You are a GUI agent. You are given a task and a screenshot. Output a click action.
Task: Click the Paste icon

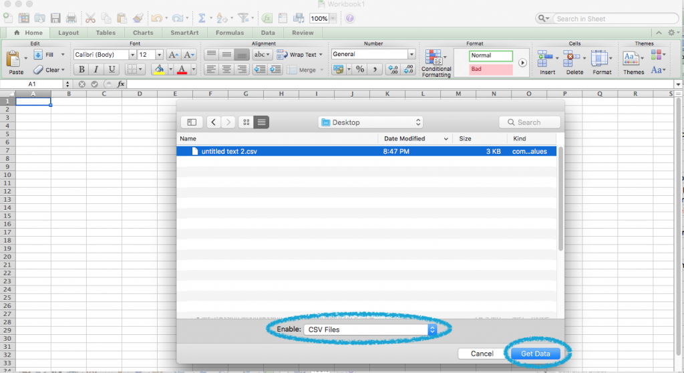coord(16,62)
